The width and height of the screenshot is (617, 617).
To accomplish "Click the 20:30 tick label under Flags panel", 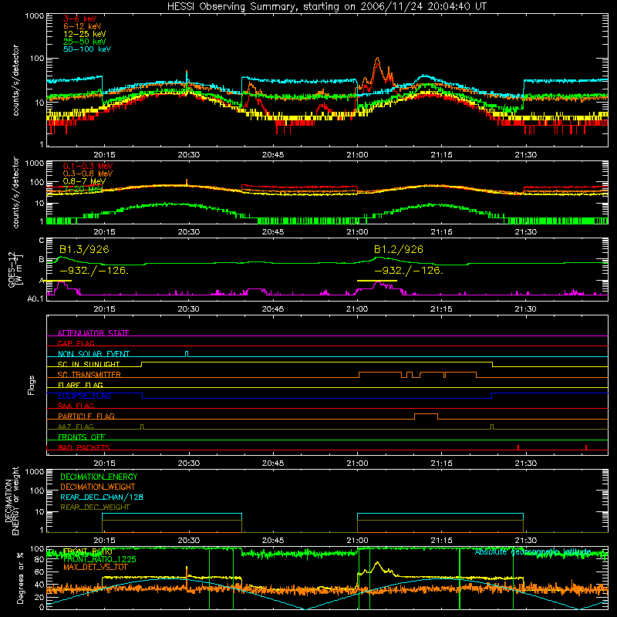I will coord(188,464).
